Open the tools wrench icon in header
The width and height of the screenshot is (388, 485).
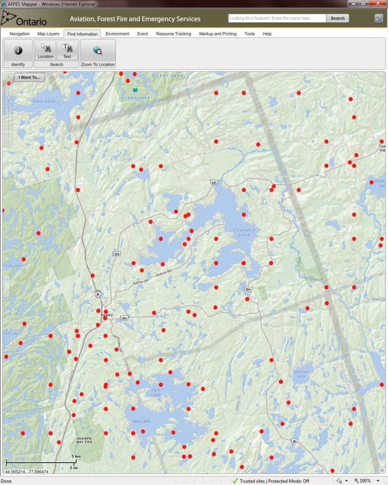(378, 18)
